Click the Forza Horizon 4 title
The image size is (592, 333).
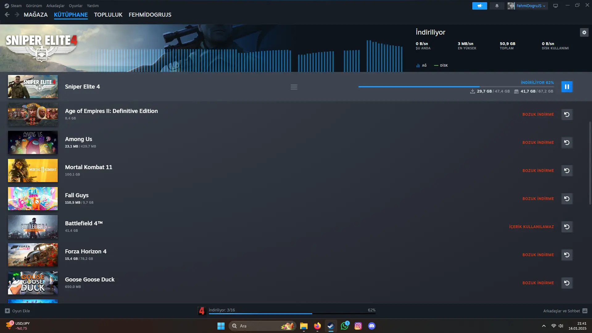(x=86, y=252)
